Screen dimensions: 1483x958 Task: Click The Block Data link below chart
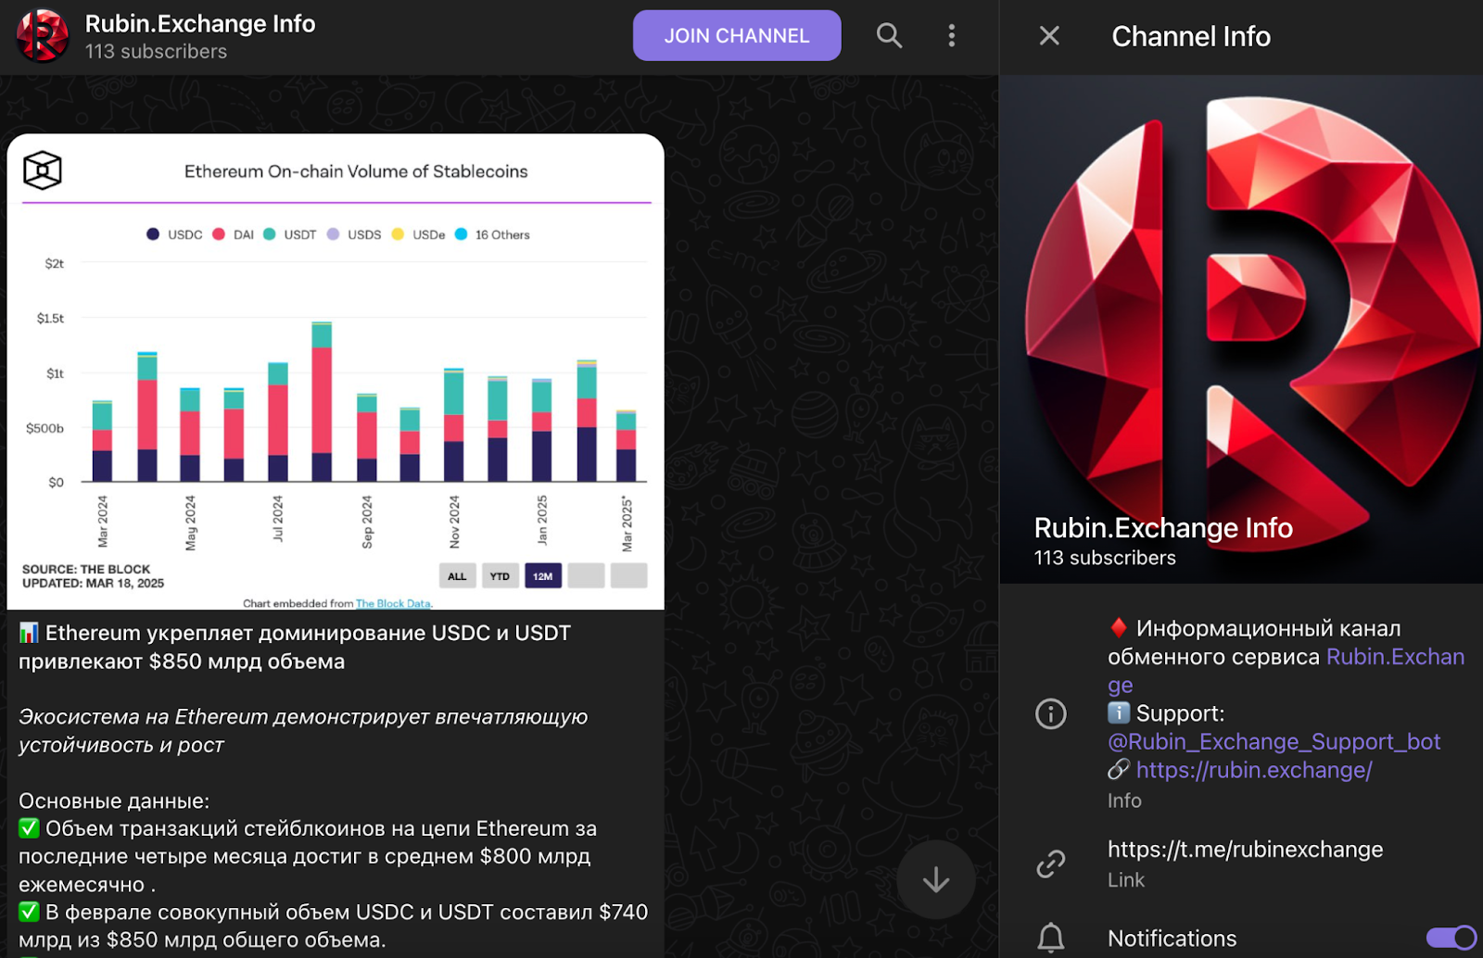[x=394, y=603]
